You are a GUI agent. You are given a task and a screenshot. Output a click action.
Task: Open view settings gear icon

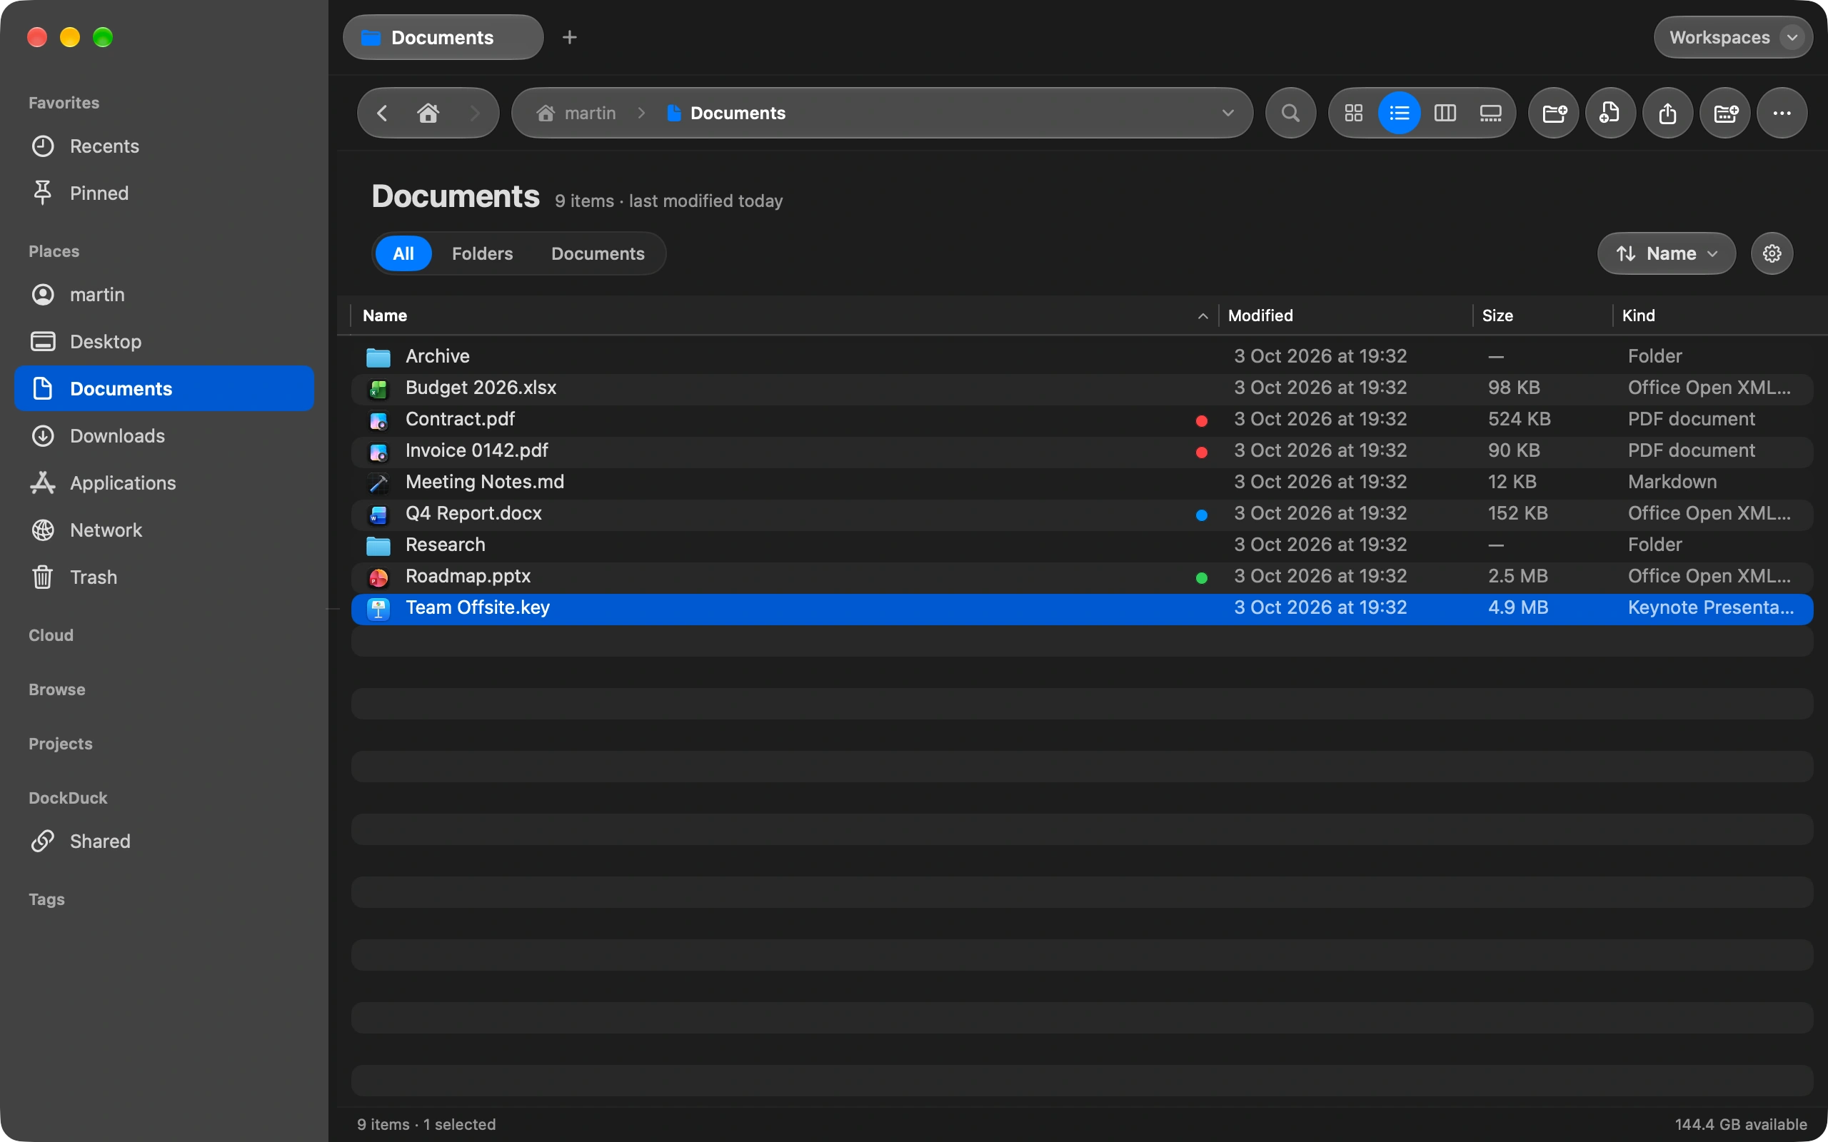[x=1772, y=254]
